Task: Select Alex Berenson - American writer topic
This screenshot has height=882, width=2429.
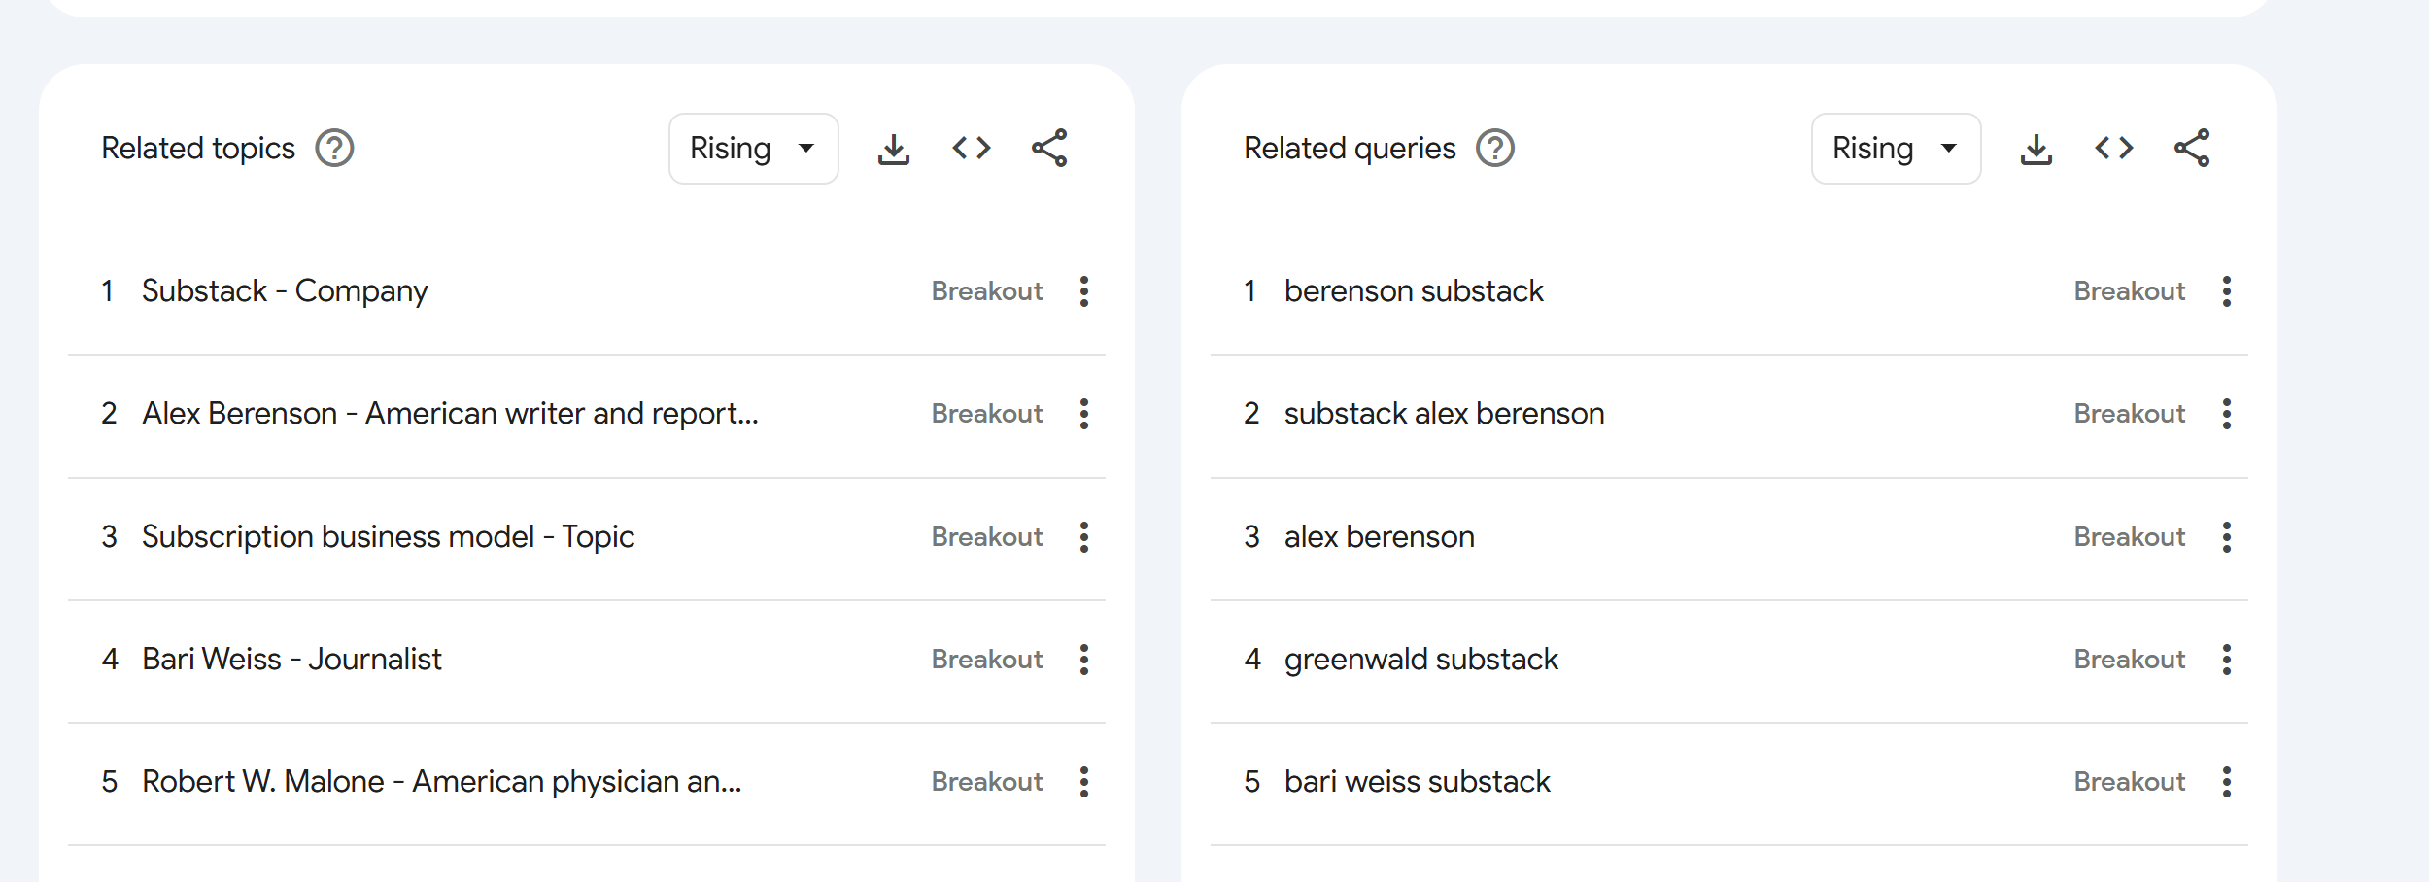Action: pyautogui.click(x=450, y=414)
